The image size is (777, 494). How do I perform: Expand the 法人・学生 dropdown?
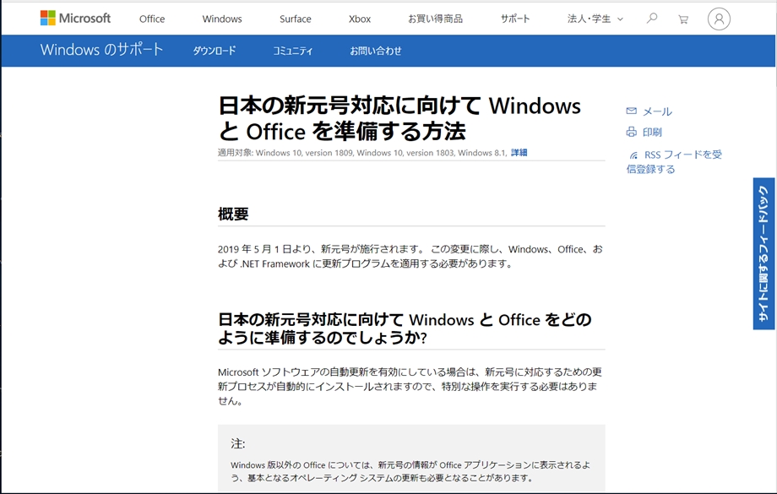click(595, 19)
